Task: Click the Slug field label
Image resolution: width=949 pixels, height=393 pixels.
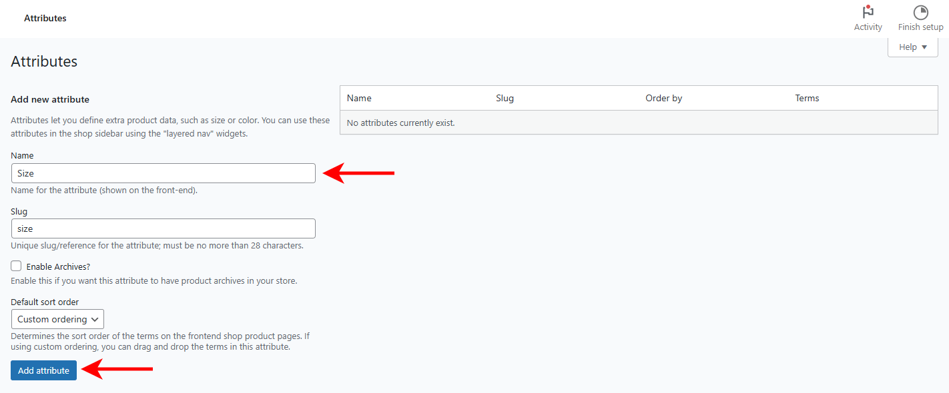Action: click(19, 211)
